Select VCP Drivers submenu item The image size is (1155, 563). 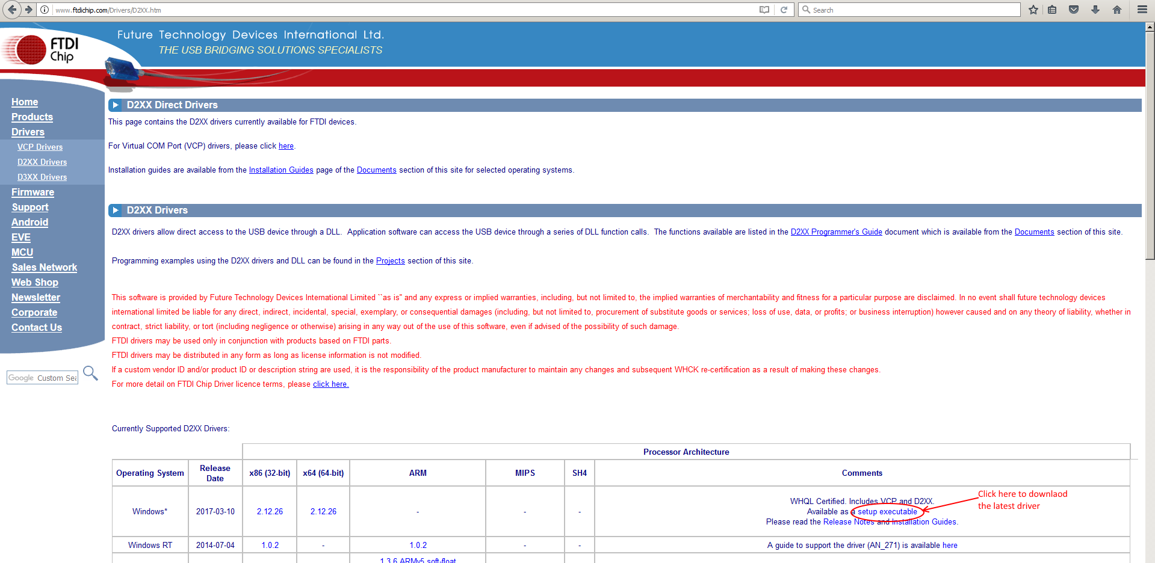tap(40, 147)
